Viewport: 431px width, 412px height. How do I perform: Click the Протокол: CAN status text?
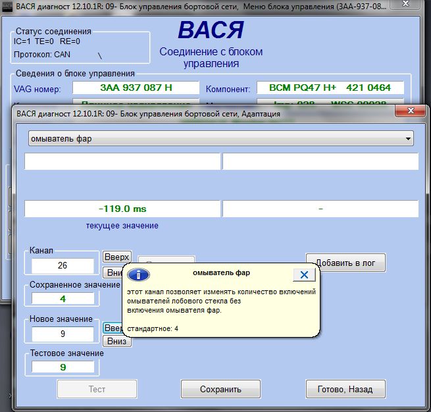[x=41, y=55]
